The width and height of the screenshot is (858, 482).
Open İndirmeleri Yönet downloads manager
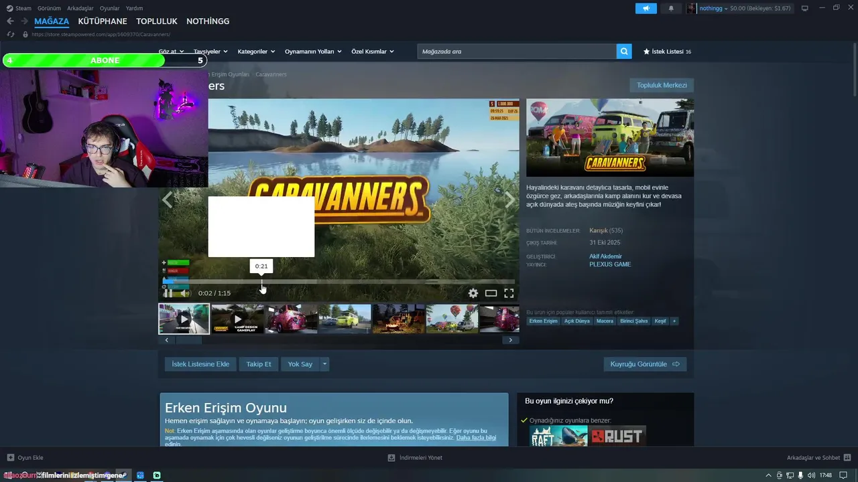click(x=415, y=458)
